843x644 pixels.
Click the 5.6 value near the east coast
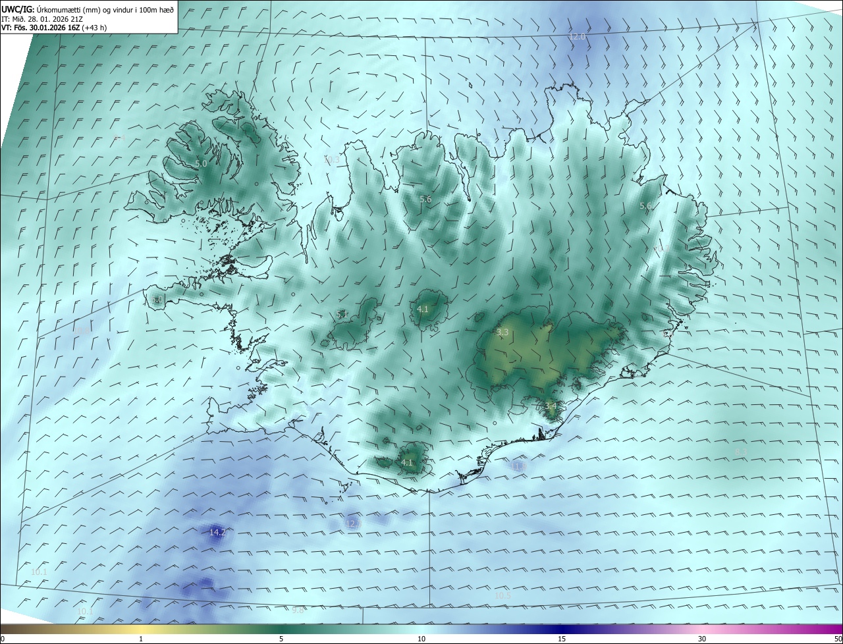click(645, 206)
